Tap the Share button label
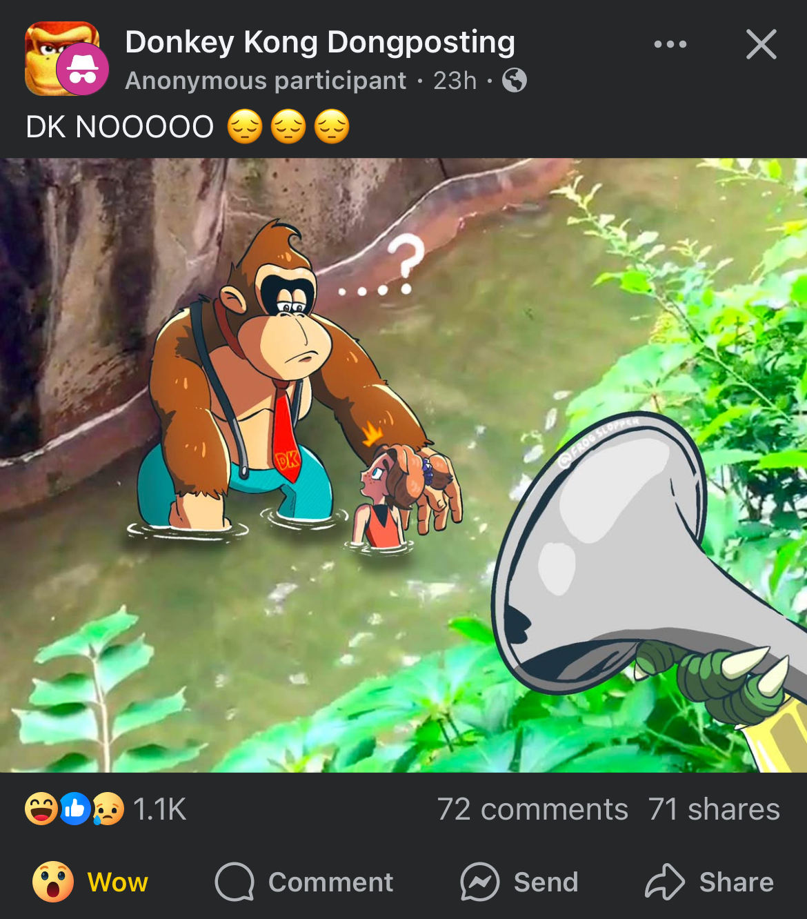This screenshot has height=919, width=807. point(737,882)
